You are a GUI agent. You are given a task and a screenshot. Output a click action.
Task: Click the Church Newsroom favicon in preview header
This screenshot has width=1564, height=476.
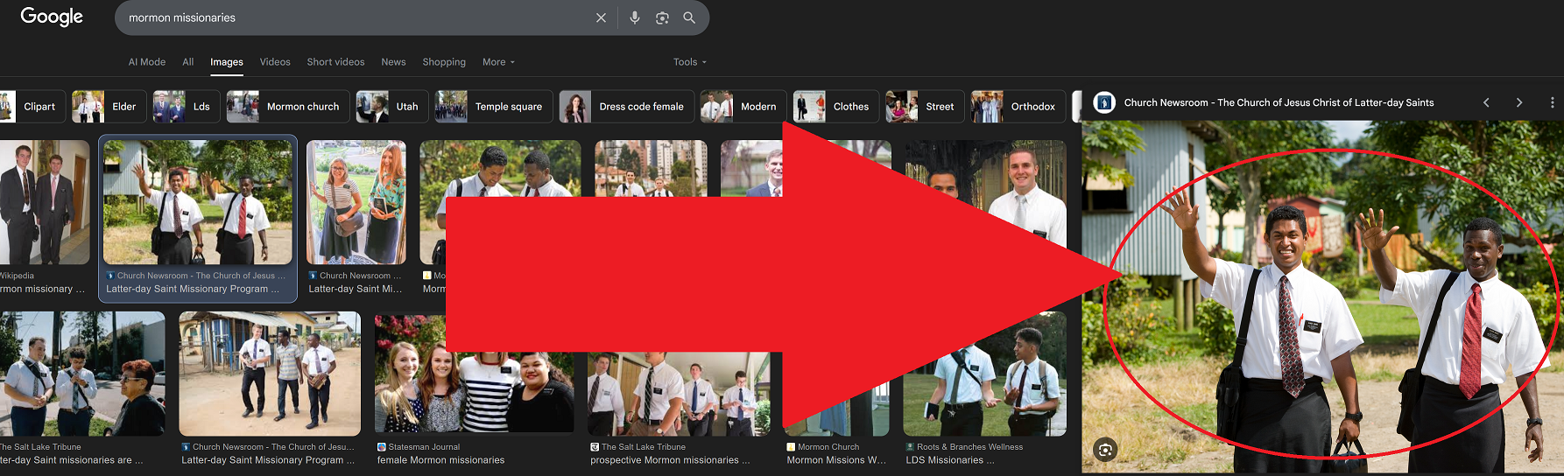[1104, 102]
